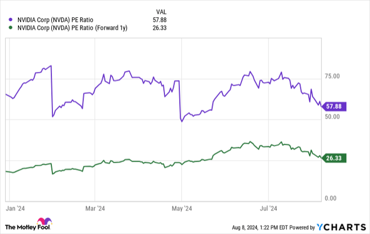Click the green 26.33 end-of-line tag

(x=334, y=157)
